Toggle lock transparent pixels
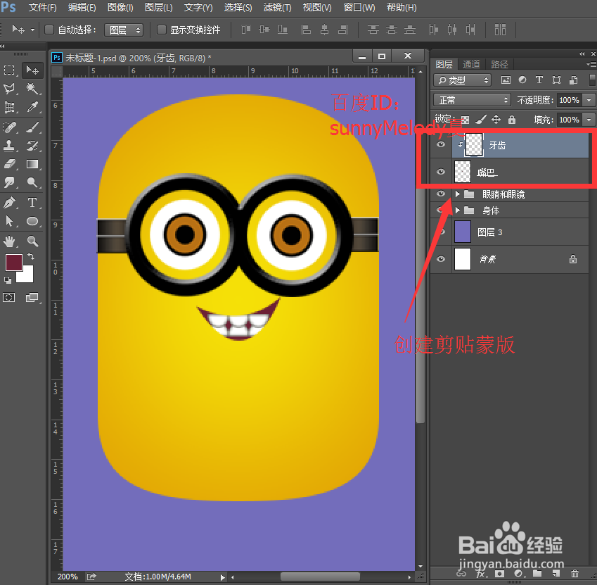 point(466,120)
